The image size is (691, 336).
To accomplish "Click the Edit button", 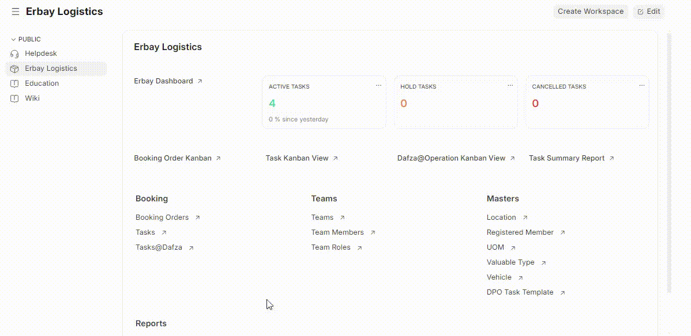I will (649, 12).
